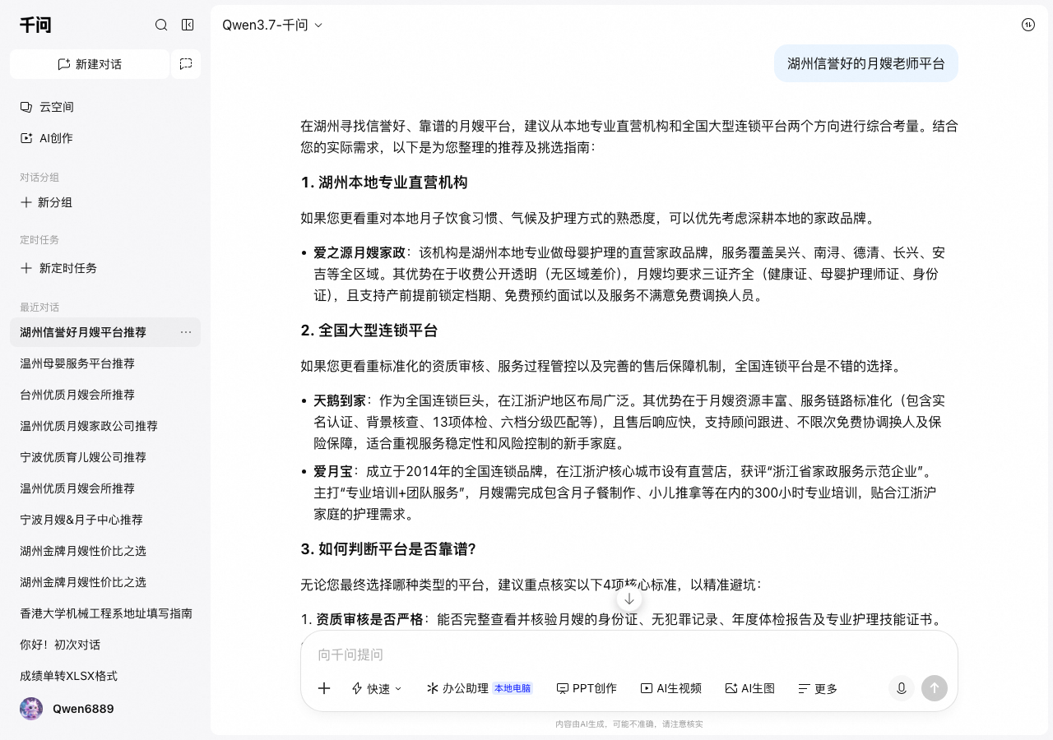Open AI创作 in the sidebar
1053x740 pixels.
pyautogui.click(x=105, y=138)
